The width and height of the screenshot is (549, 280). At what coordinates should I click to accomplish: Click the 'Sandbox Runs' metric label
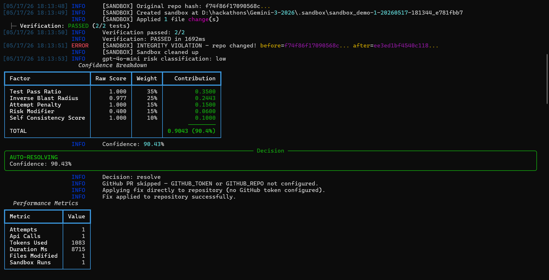coord(30,263)
